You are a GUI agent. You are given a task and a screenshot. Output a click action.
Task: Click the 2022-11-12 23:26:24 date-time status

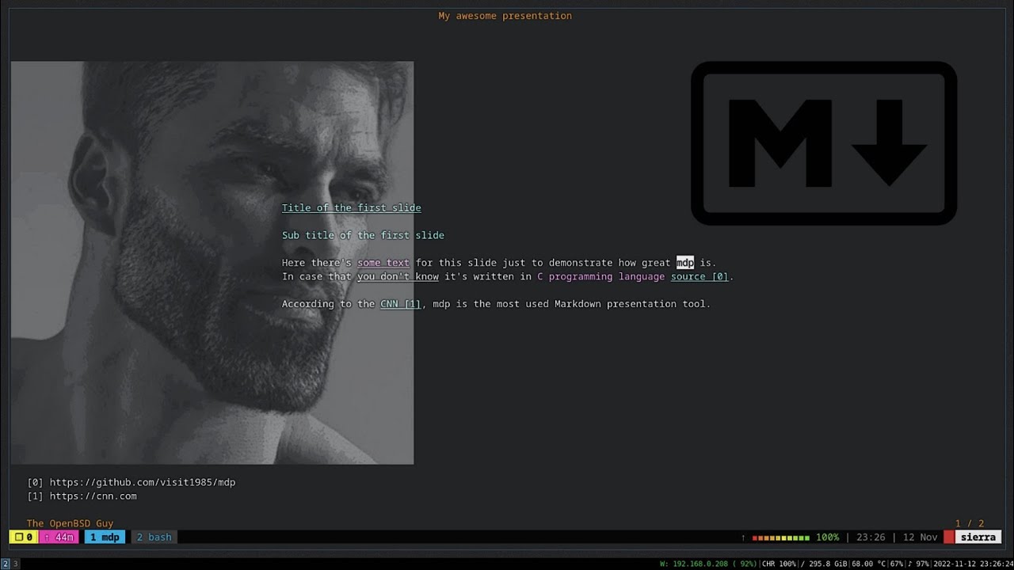(x=972, y=564)
